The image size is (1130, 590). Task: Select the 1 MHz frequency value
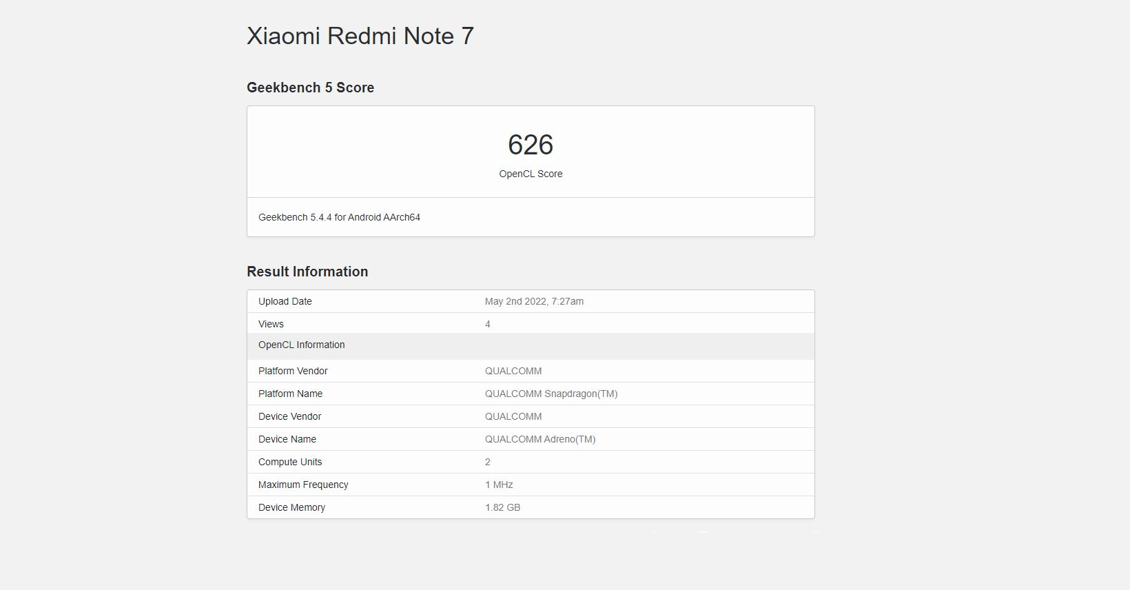499,485
